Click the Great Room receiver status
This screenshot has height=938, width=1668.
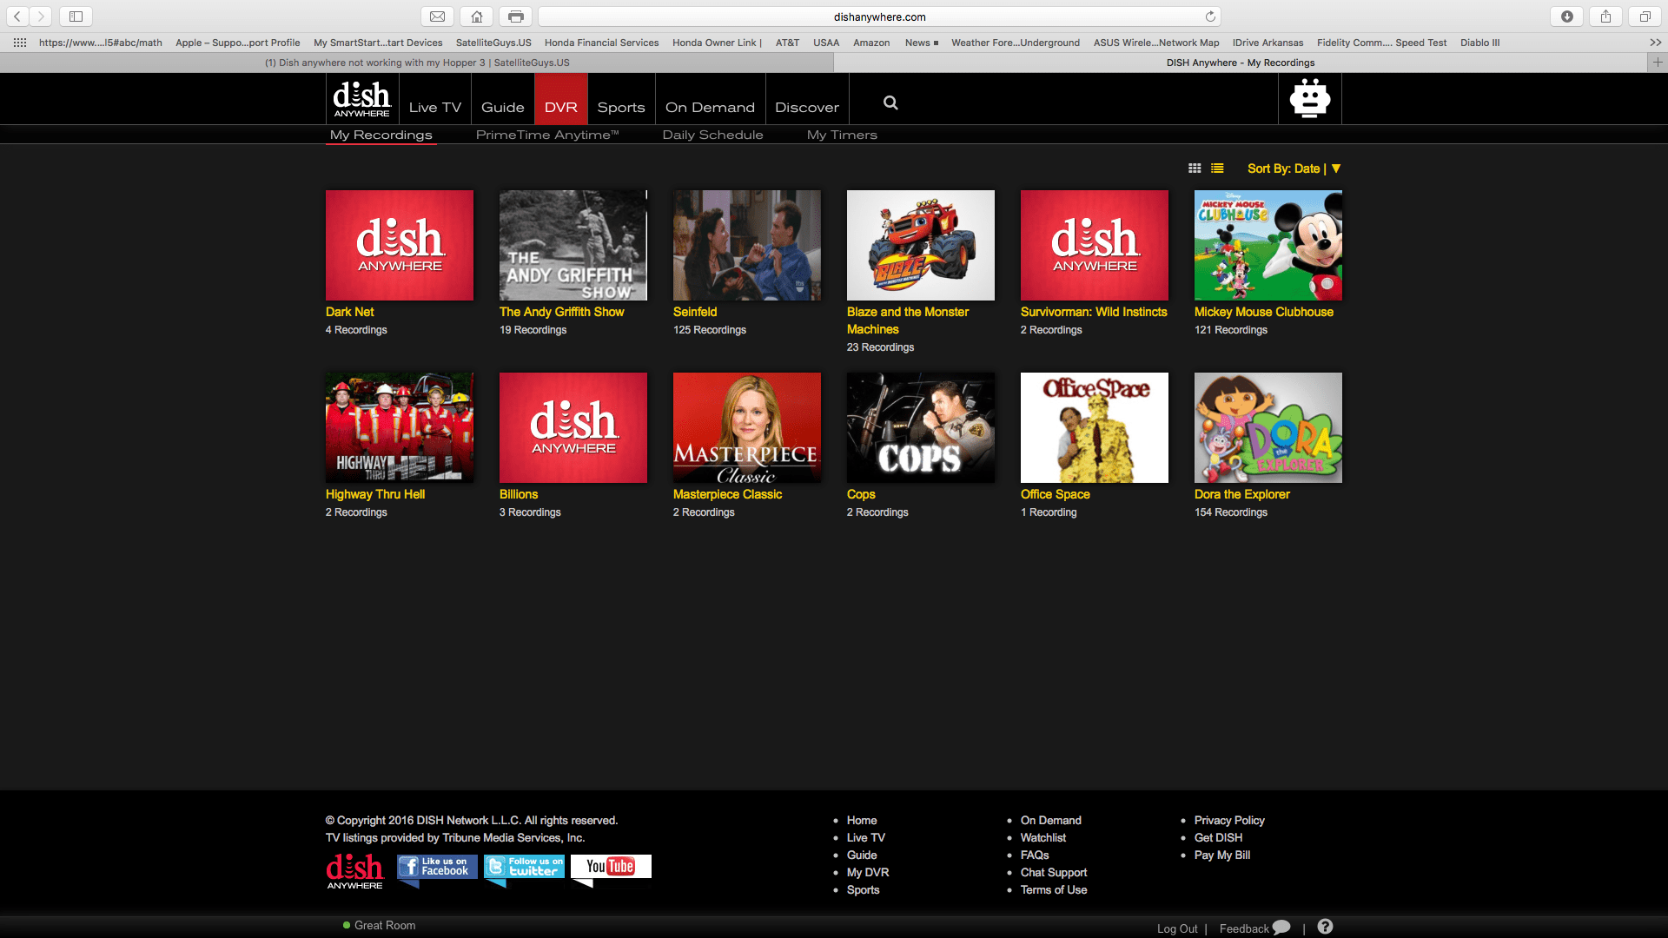[380, 925]
